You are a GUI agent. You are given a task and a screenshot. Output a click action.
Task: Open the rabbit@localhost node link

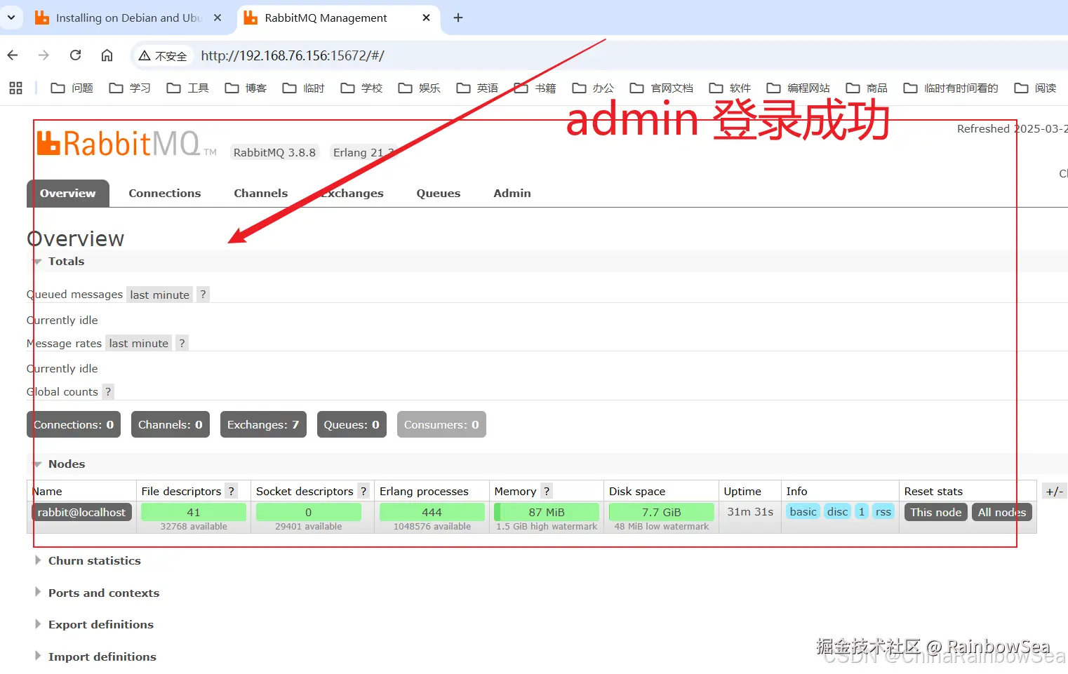pyautogui.click(x=81, y=512)
